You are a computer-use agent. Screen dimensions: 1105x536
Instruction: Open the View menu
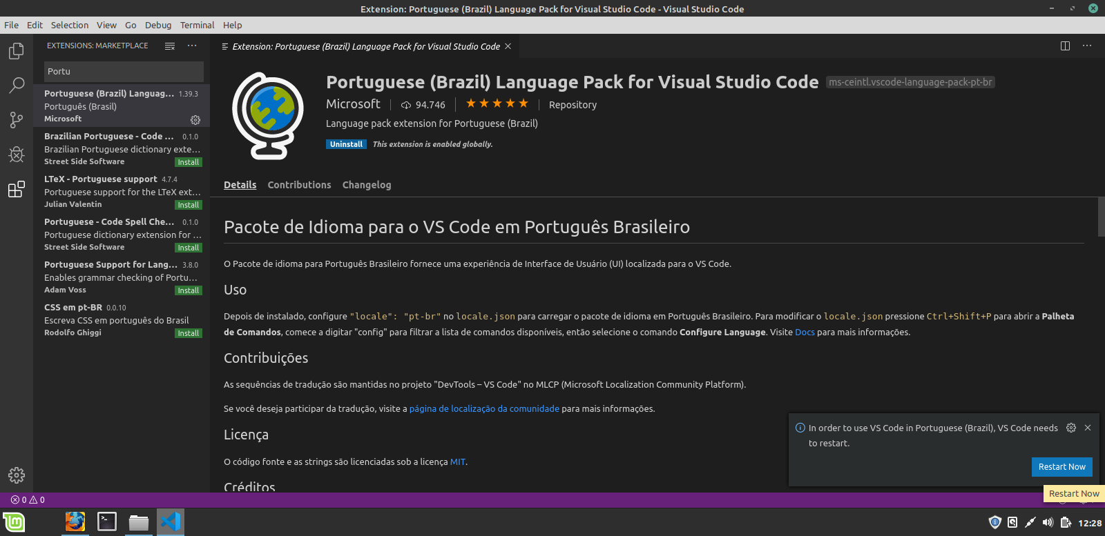[x=106, y=25]
